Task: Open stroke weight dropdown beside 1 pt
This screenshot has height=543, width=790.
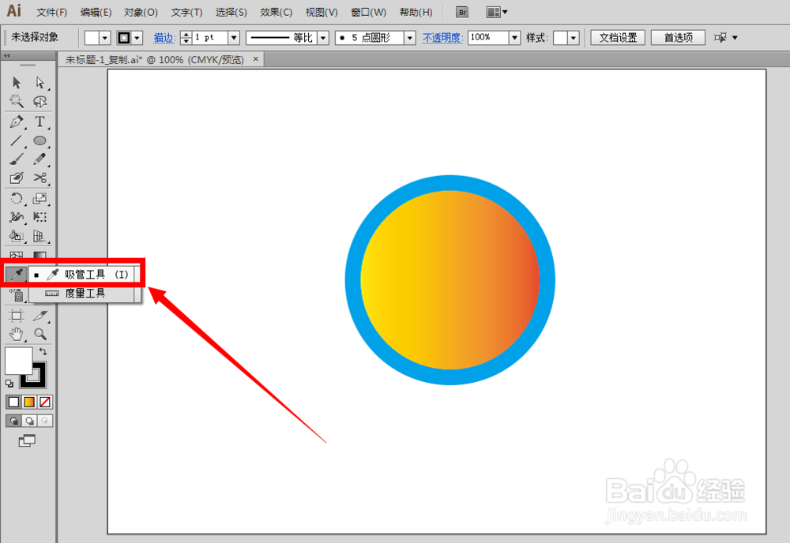Action: [234, 38]
